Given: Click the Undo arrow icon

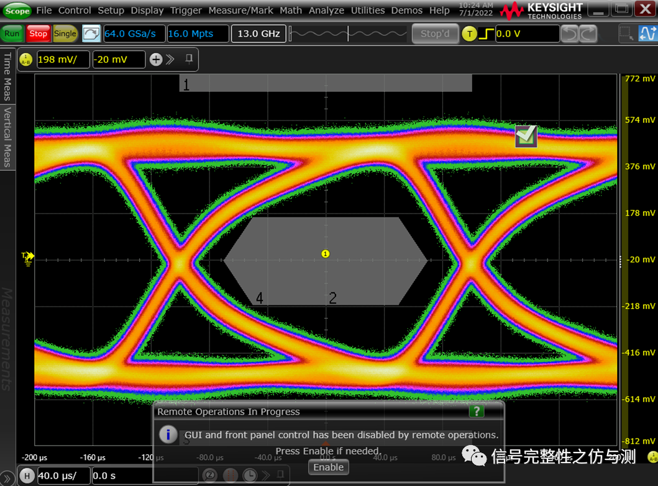Looking at the screenshot, I should [570, 34].
